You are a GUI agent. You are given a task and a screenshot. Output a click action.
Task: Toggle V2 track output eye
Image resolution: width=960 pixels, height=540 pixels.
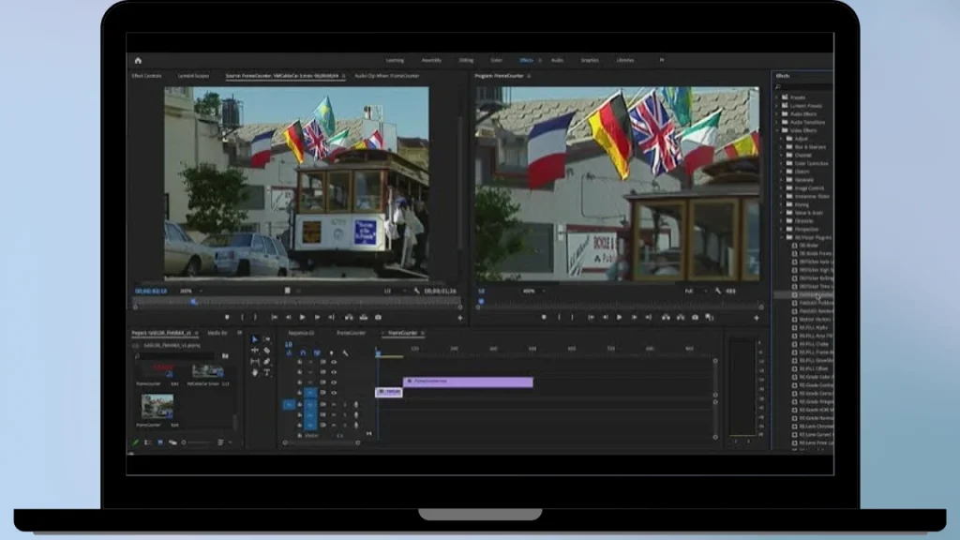pyautogui.click(x=334, y=382)
